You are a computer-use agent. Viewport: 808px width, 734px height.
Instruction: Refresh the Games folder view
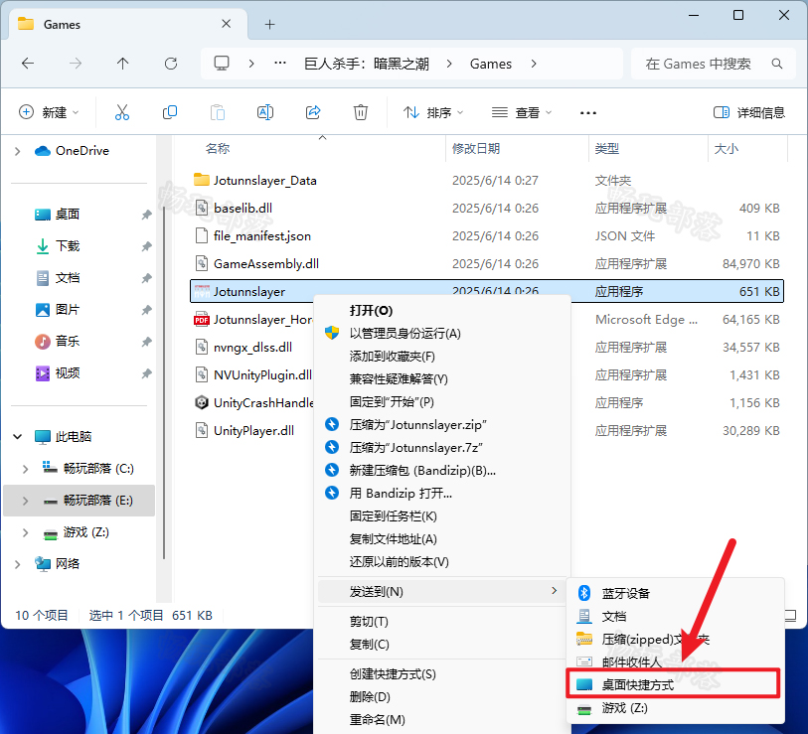point(171,64)
